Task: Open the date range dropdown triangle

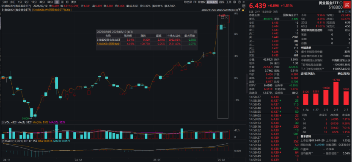Action: click(239, 10)
